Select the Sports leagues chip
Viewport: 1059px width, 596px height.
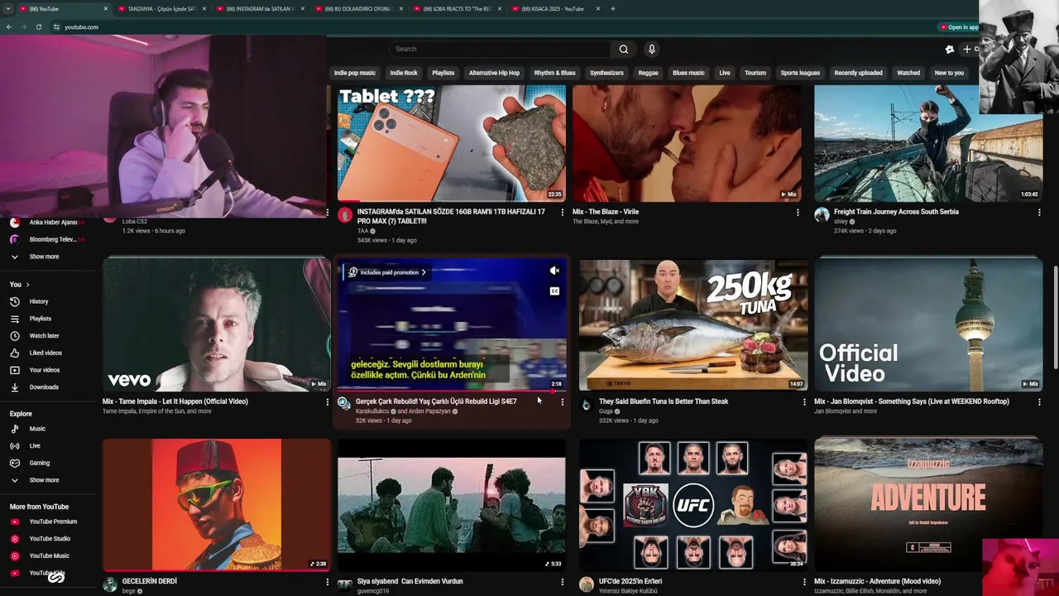click(800, 73)
